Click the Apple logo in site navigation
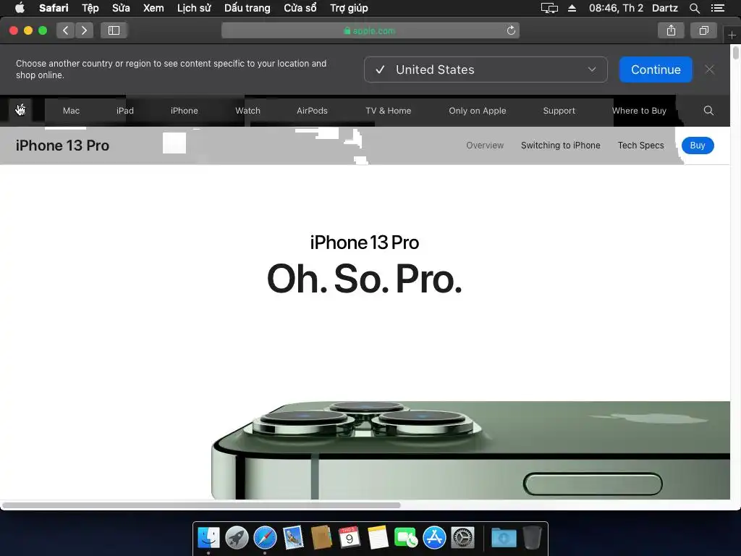 pos(20,110)
